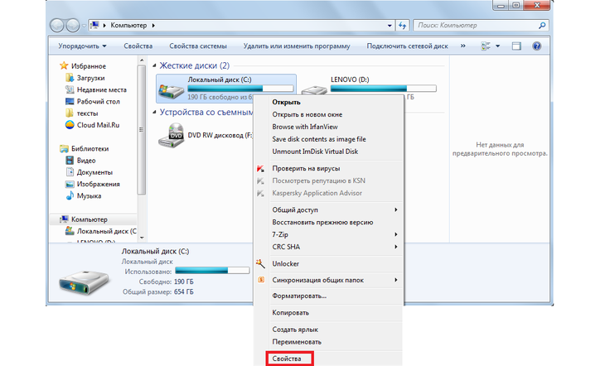This screenshot has height=366, width=605.
Task: Open the view options dropdown arrow
Action: point(498,46)
